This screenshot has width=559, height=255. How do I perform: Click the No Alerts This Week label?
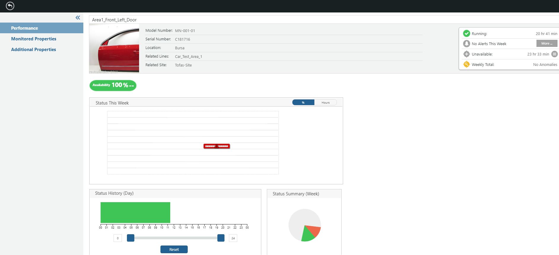coord(489,44)
